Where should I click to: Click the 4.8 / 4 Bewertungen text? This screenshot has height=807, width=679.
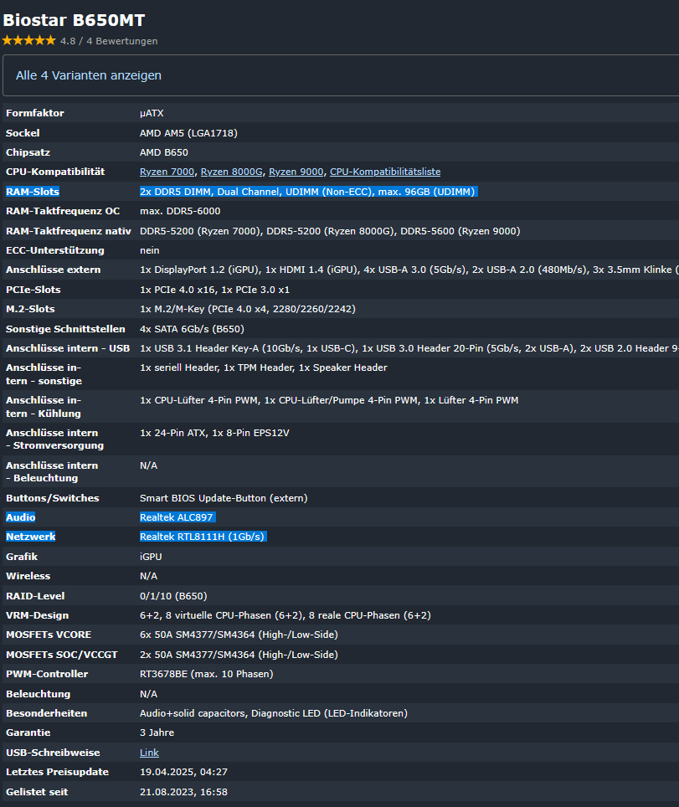[x=109, y=41]
